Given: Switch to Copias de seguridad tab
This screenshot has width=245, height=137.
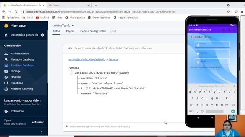Looking at the screenshot, I should [93, 31].
